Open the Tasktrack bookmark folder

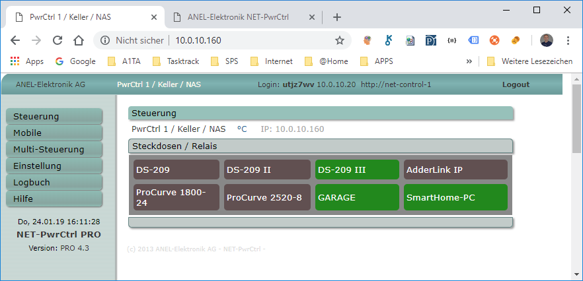click(176, 61)
